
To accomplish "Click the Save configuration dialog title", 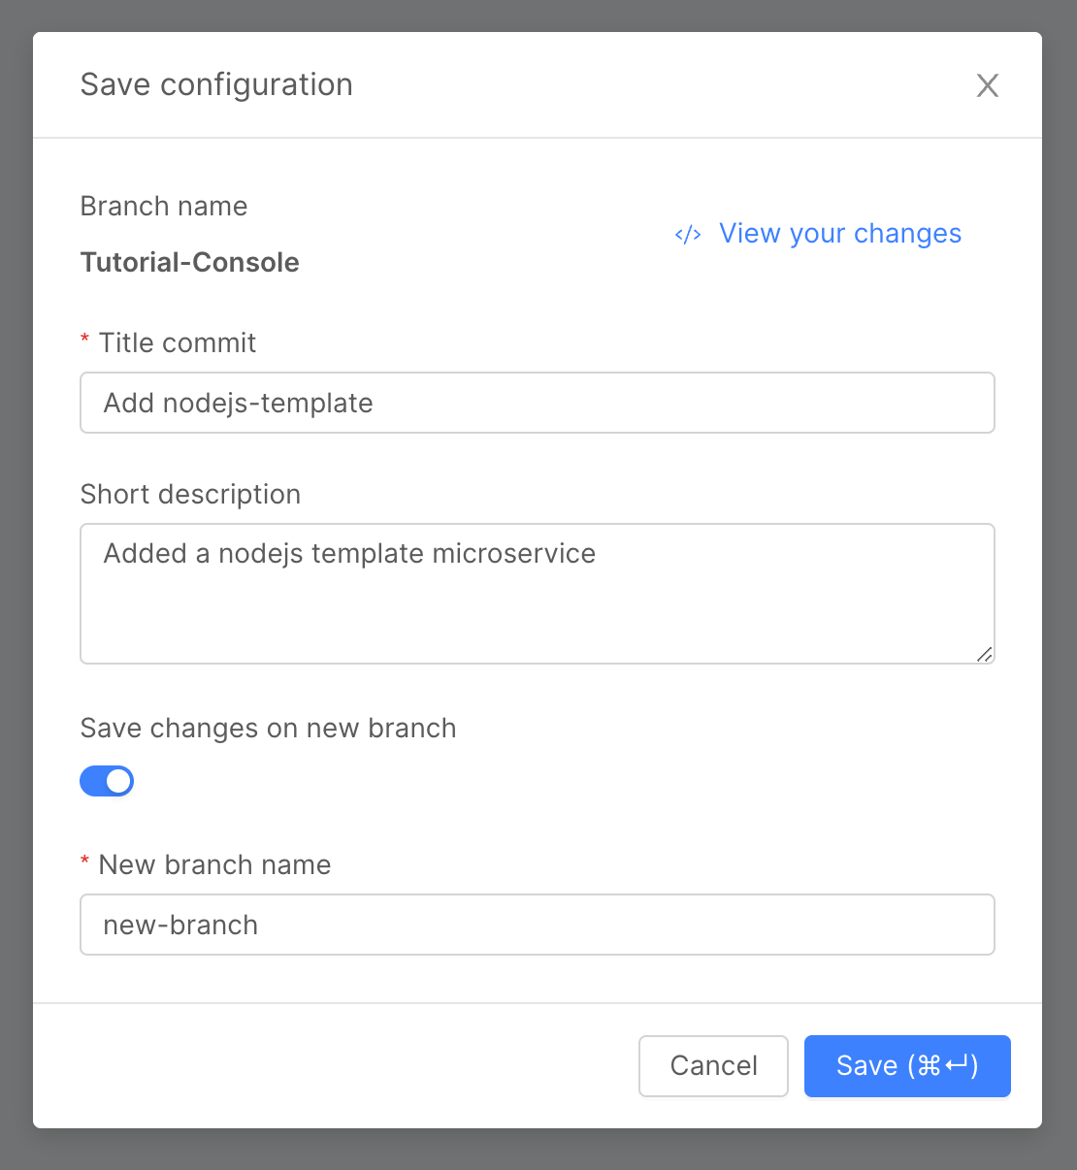I will point(216,84).
